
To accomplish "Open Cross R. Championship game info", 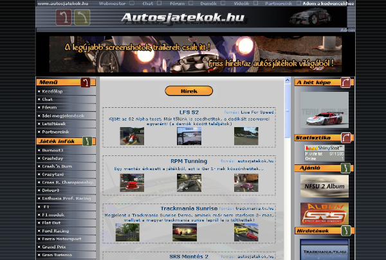I will tap(66, 182).
